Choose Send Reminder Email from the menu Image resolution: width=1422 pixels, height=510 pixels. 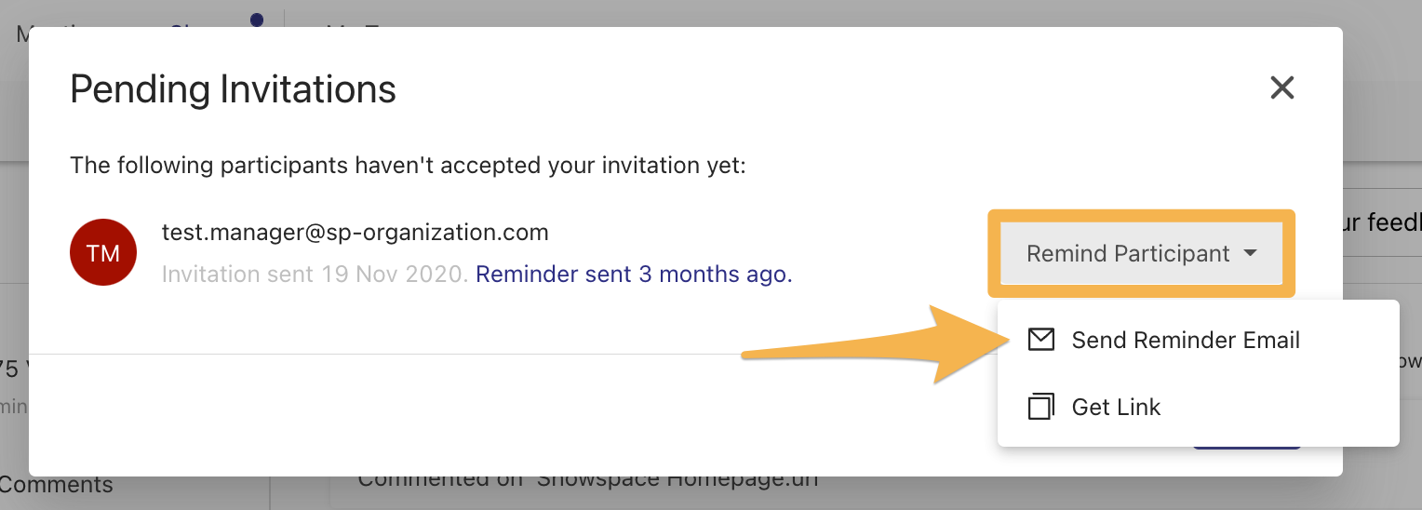click(x=1185, y=340)
